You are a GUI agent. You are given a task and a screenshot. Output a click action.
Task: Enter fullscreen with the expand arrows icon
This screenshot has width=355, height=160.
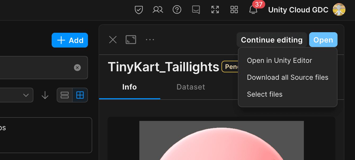[x=215, y=10]
